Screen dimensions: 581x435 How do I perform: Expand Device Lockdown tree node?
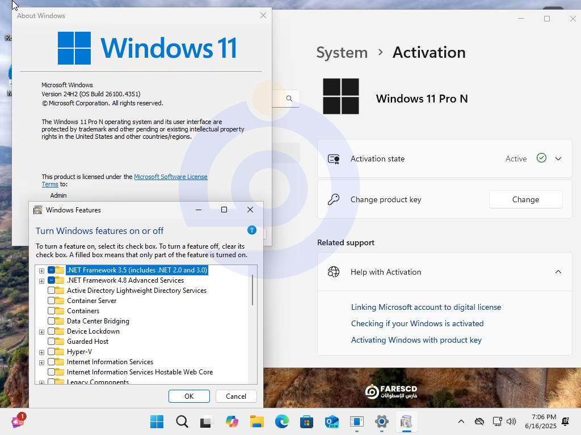click(41, 332)
